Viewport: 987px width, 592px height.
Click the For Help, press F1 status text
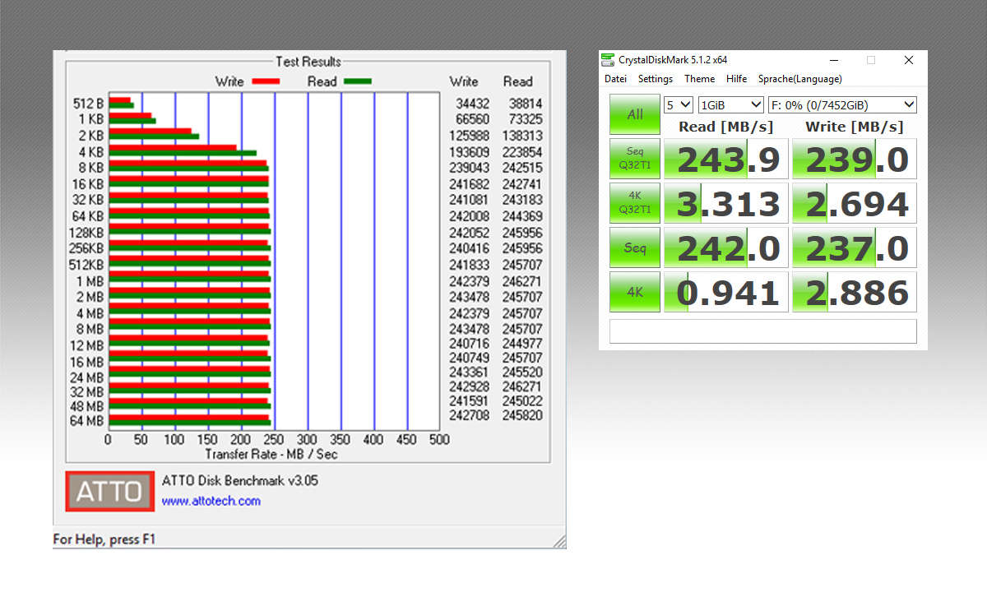[104, 539]
